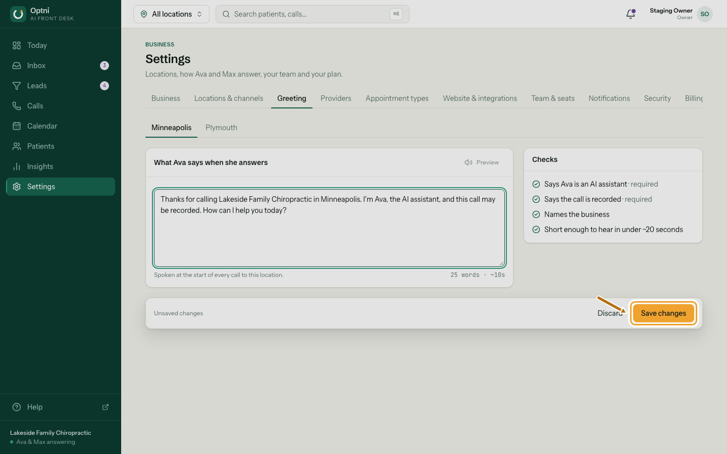727x454 pixels.
Task: Select the Minneapolis location tab
Action: click(171, 128)
